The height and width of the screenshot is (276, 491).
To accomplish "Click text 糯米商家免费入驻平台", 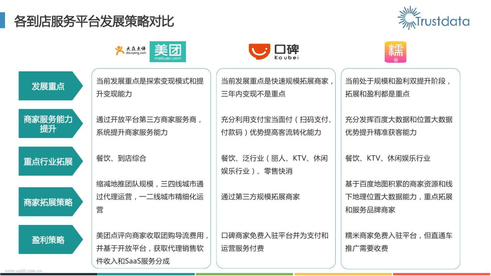I will tap(381, 235).
